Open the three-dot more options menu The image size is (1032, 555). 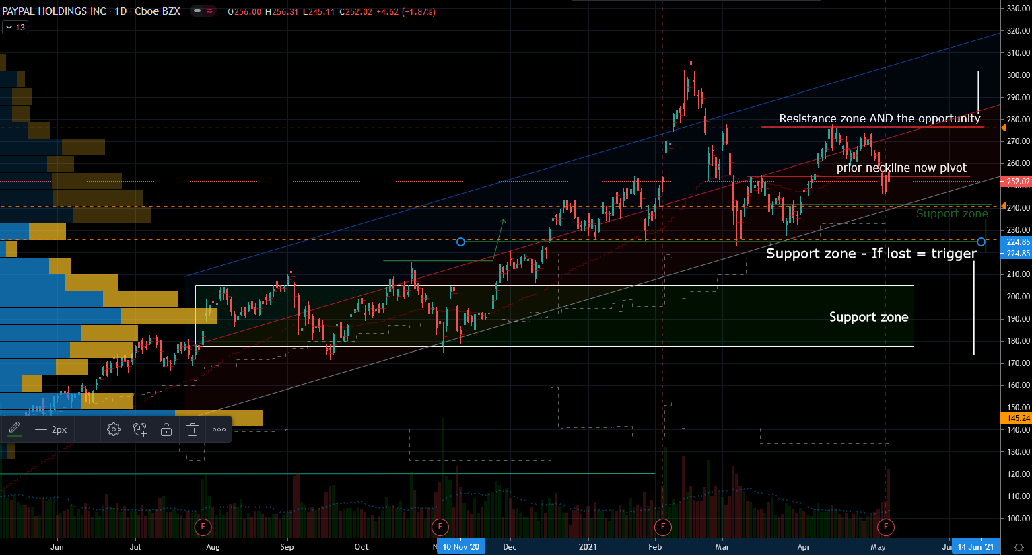[219, 429]
